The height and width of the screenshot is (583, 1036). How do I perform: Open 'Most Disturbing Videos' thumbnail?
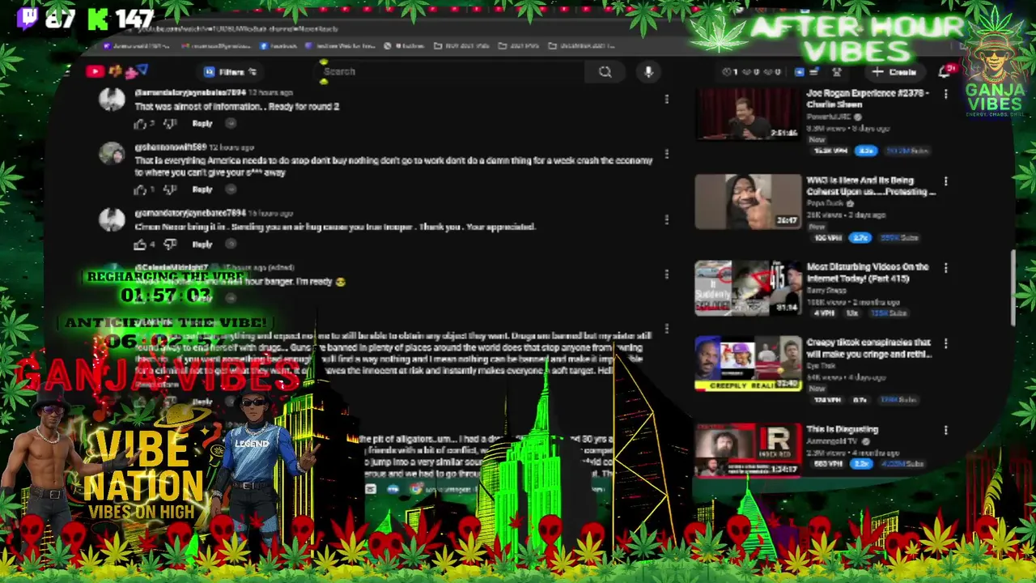[x=749, y=287]
